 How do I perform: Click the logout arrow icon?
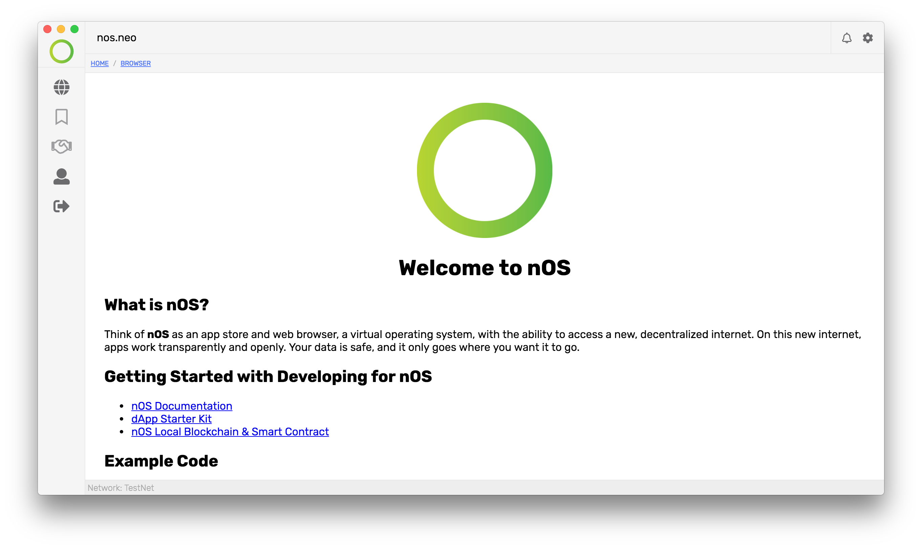62,206
